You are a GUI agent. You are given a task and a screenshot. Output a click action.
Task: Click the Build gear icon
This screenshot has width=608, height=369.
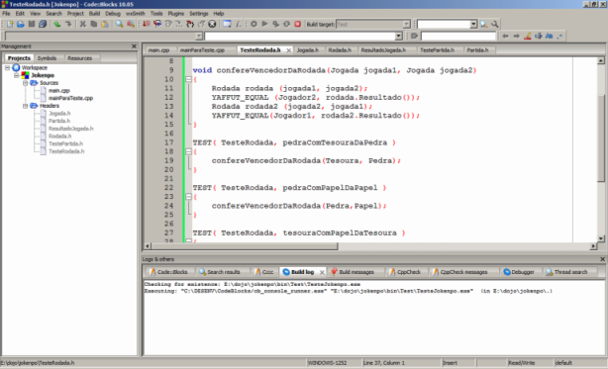tap(253, 24)
